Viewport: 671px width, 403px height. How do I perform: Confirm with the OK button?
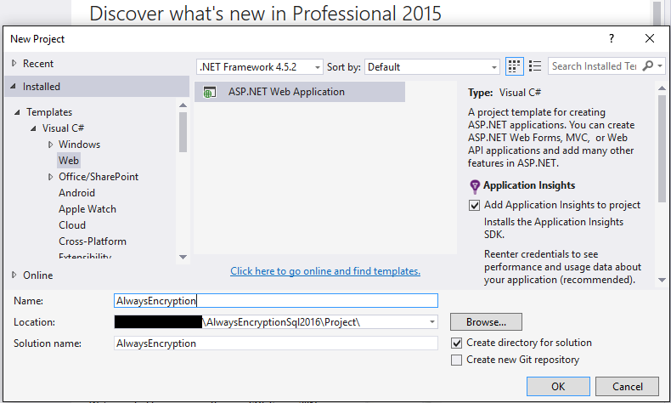pos(558,387)
